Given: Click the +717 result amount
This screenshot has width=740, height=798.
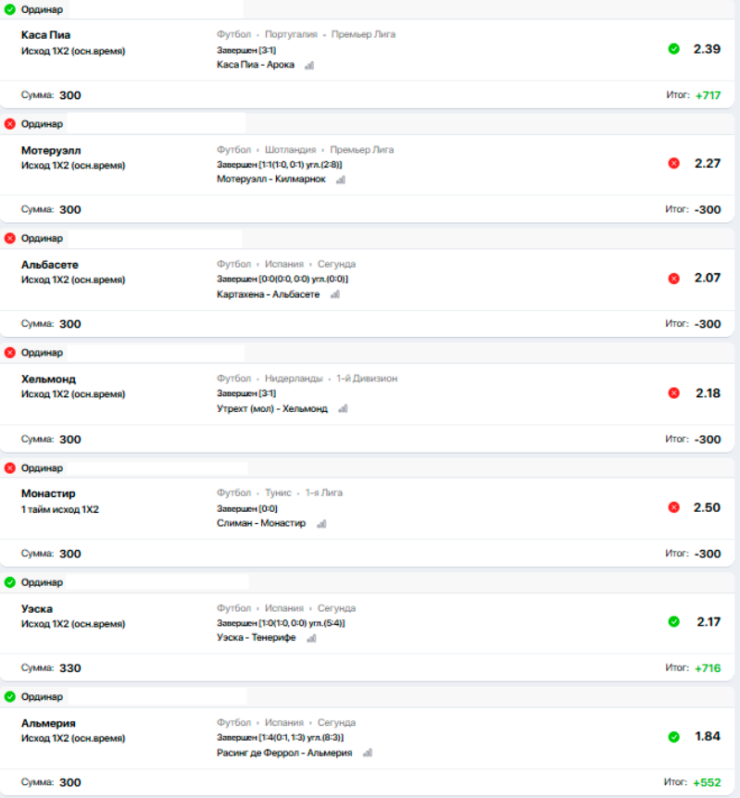Looking at the screenshot, I should pyautogui.click(x=708, y=94).
